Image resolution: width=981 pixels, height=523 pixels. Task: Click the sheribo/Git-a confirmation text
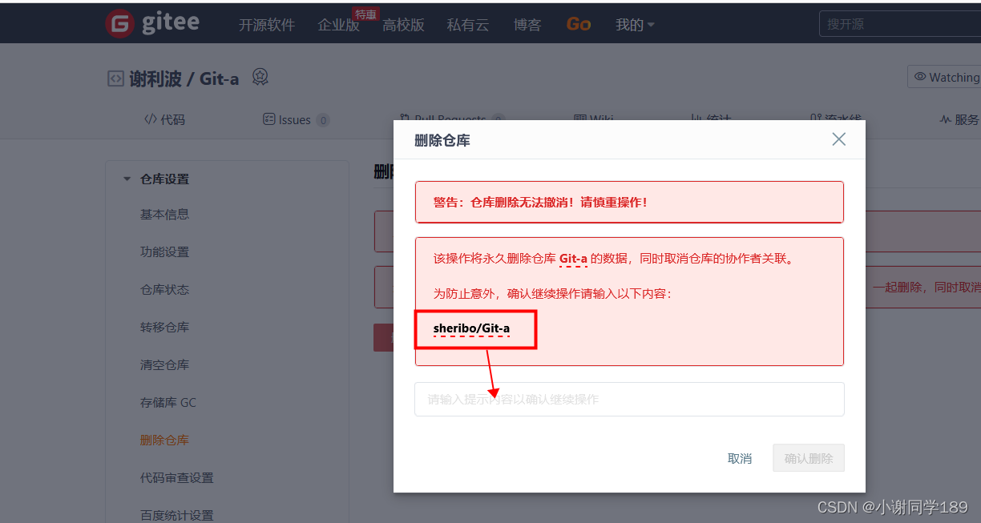tap(471, 328)
